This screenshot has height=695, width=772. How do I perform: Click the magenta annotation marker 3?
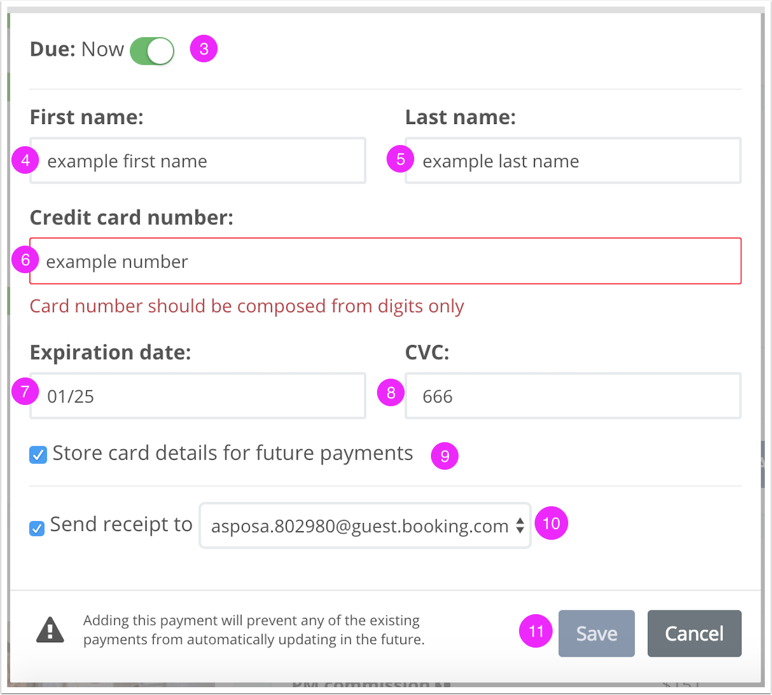tap(204, 49)
